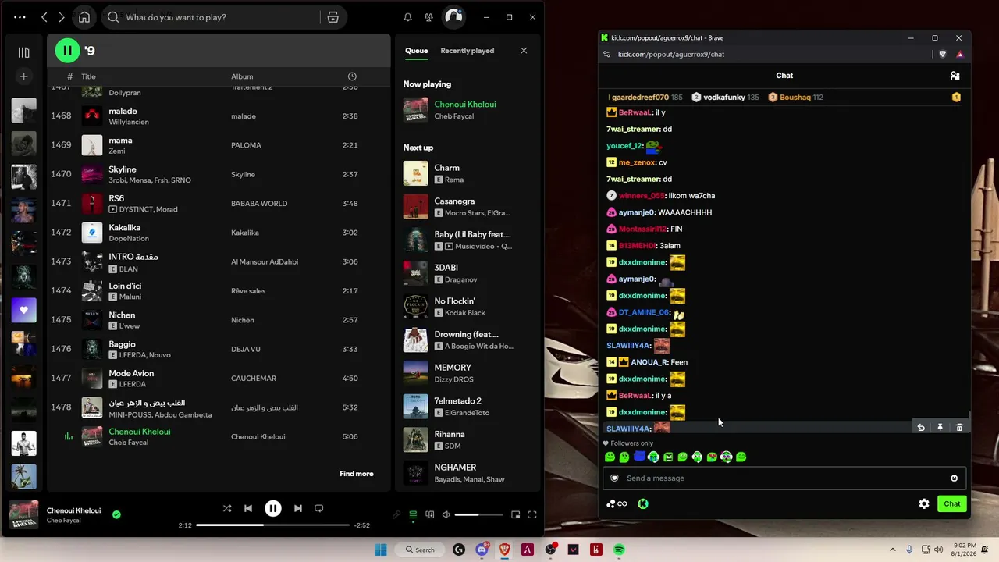Toggle the green saved-to-library check
Image resolution: width=999 pixels, height=562 pixels.
pyautogui.click(x=116, y=514)
